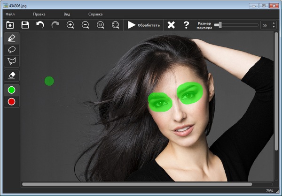Select the lasso selection tool
Image resolution: width=282 pixels, height=196 pixels.
pyautogui.click(x=12, y=50)
